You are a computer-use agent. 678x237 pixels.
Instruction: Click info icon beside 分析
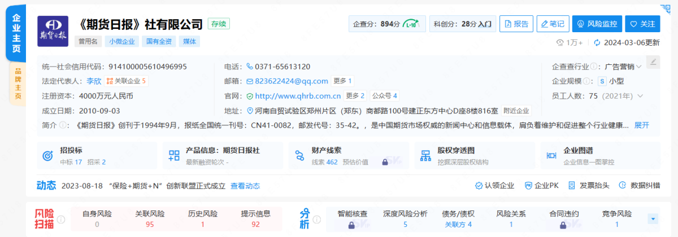(316, 220)
